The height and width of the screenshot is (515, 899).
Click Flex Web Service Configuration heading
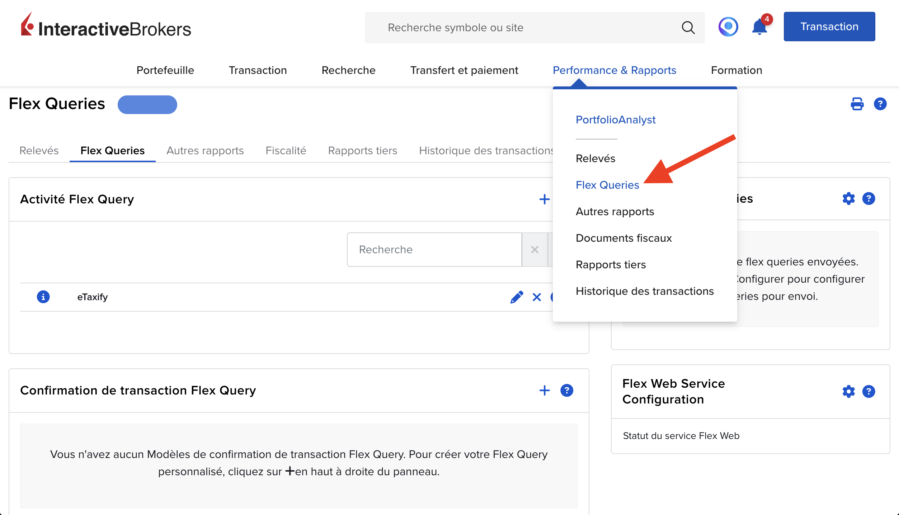coord(673,392)
